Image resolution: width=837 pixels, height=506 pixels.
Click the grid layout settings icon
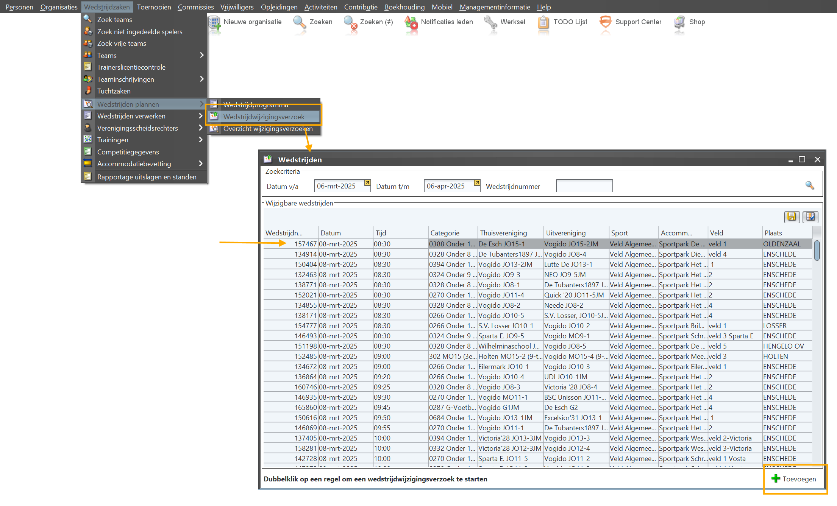(810, 216)
